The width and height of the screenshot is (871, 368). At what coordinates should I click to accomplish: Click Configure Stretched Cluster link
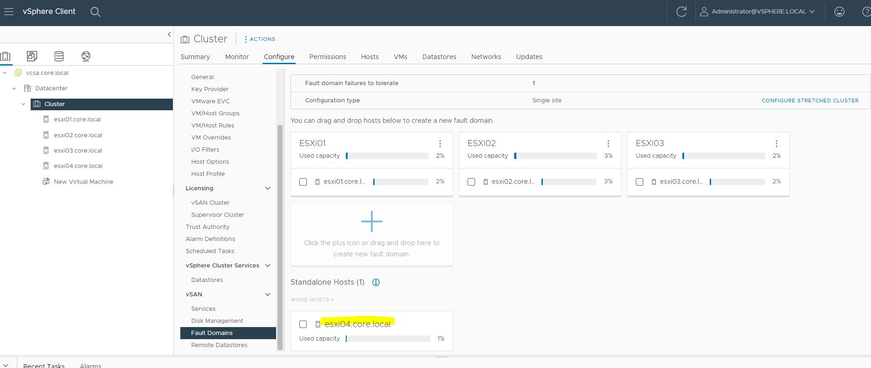[810, 100]
